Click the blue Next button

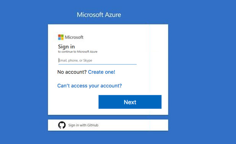pos(130,102)
